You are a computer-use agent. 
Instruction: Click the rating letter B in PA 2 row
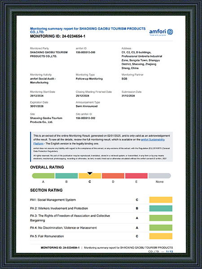(137, 208)
